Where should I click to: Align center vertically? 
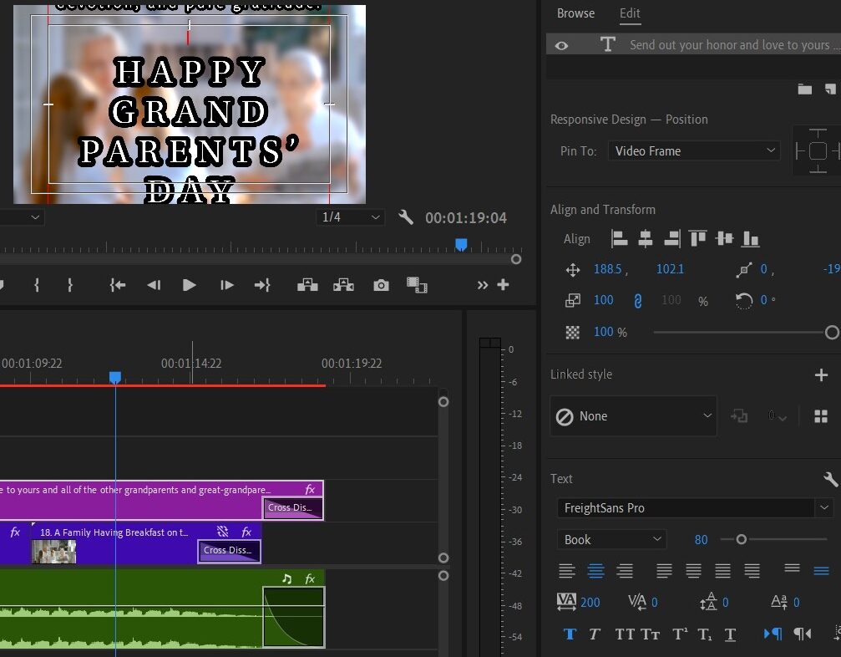click(724, 238)
